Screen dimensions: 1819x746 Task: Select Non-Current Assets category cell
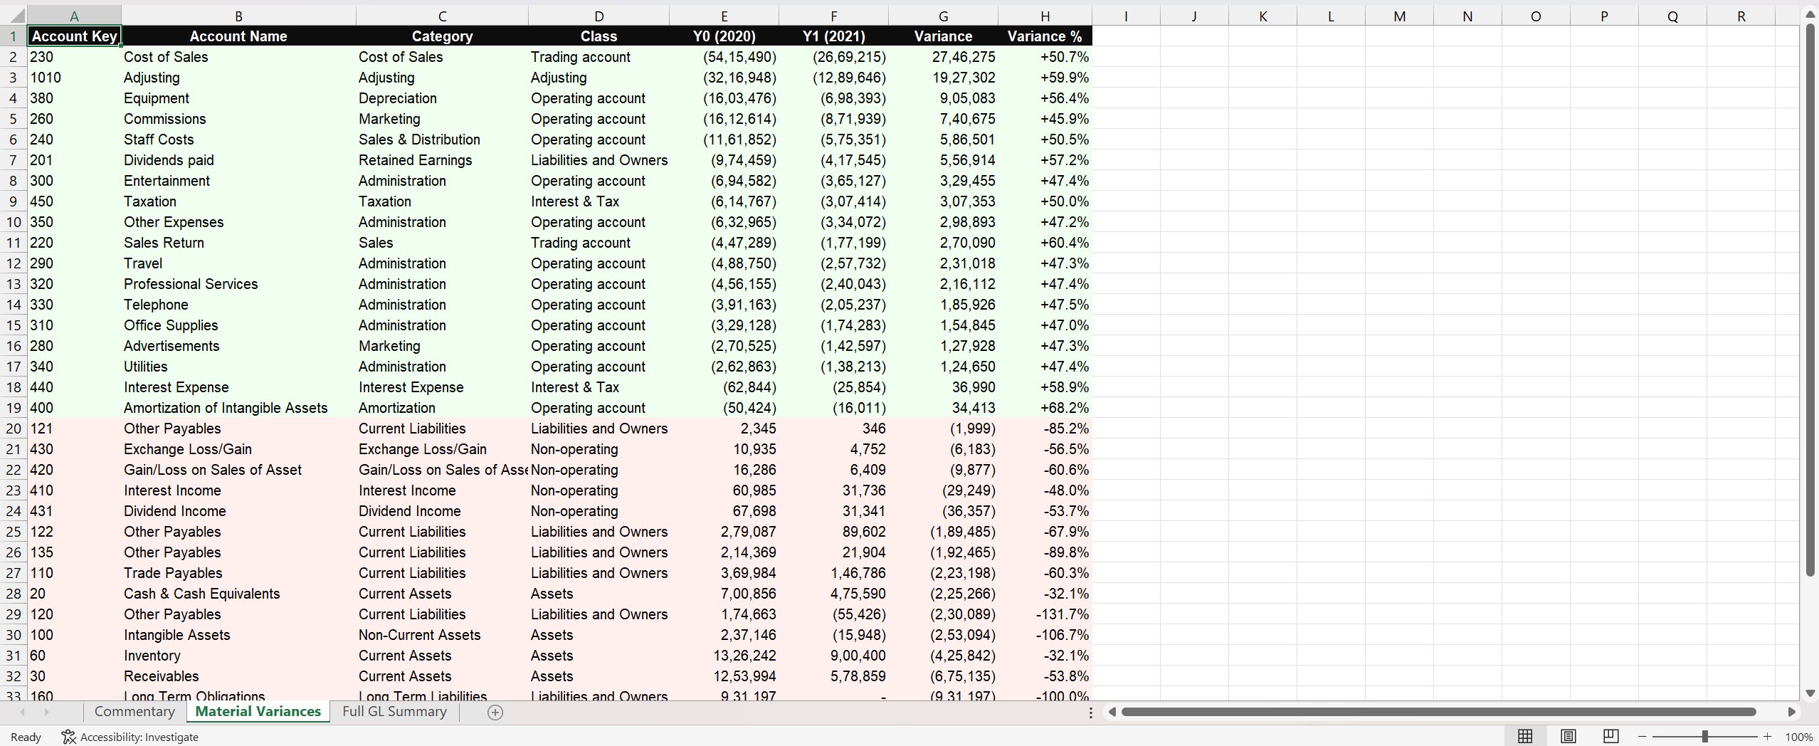click(x=442, y=635)
